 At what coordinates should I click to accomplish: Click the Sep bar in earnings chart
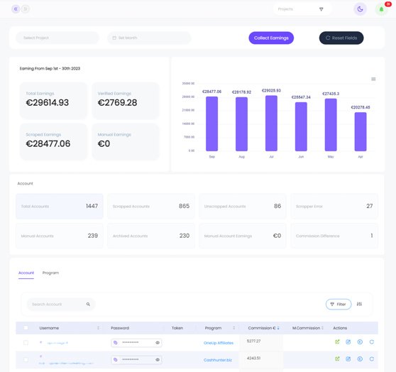(x=212, y=124)
